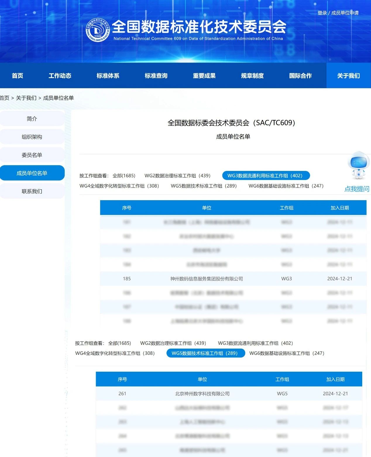Filter by 全部(1685) in the upper filter row

pos(124,176)
